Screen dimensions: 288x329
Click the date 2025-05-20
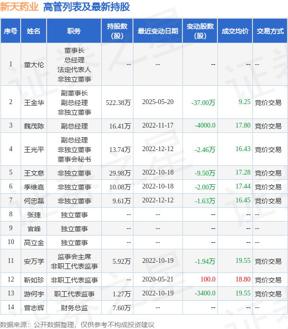point(158,102)
